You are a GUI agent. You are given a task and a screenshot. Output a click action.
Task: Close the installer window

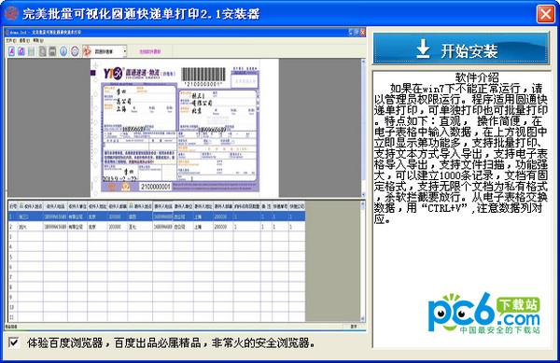click(546, 14)
